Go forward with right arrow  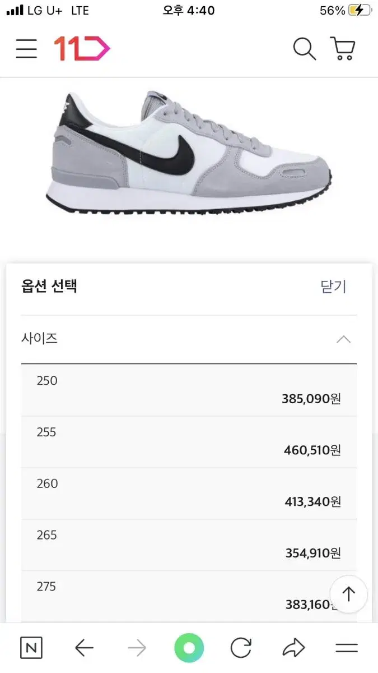click(x=137, y=648)
